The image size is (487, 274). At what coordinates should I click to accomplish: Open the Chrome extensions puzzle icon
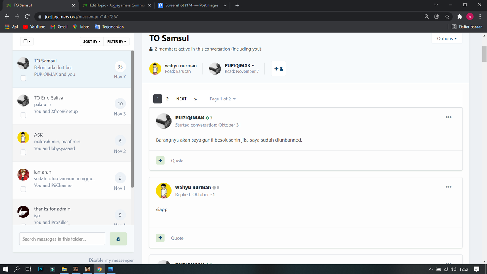click(460, 16)
